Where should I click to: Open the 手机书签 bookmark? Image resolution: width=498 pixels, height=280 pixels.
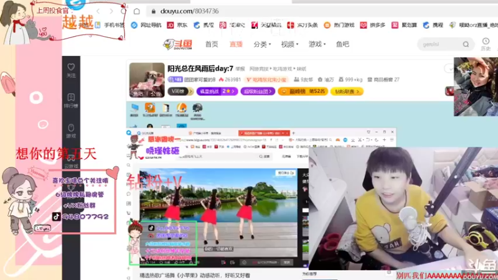pyautogui.click(x=110, y=25)
